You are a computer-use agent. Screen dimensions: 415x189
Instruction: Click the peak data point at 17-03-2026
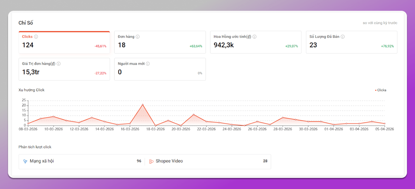(x=142, y=104)
